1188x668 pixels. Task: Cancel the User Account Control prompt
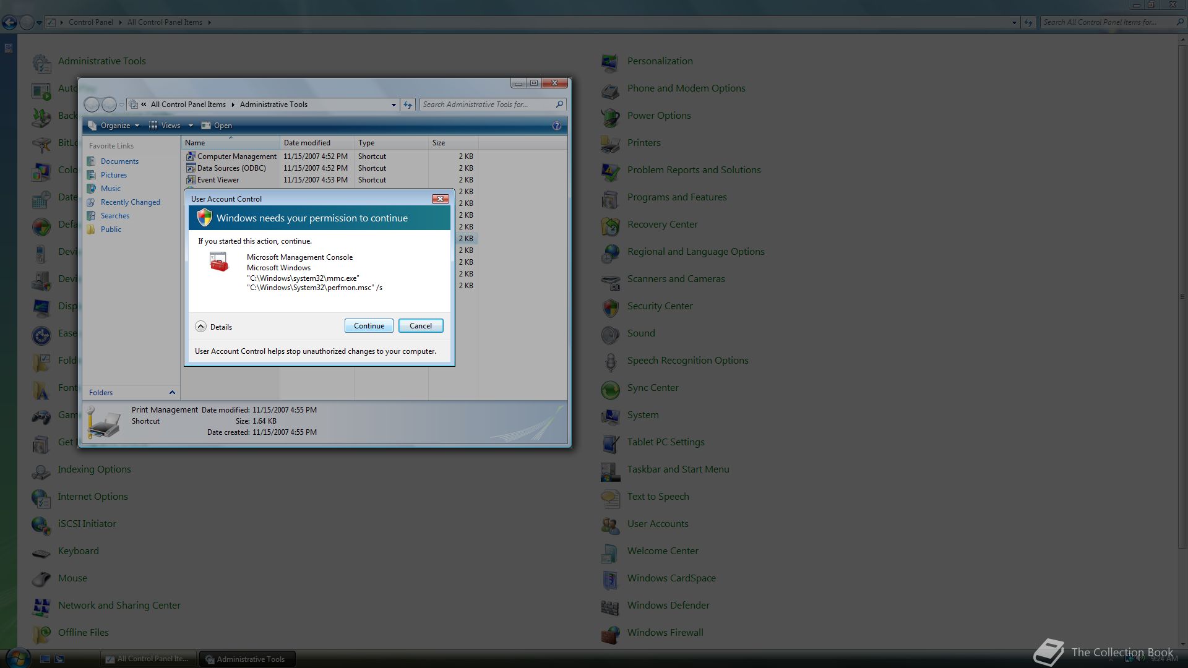421,326
